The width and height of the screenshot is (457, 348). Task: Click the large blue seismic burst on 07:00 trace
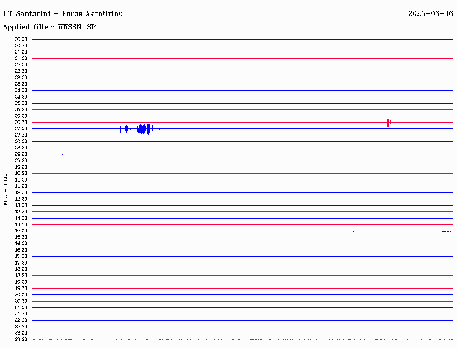click(x=145, y=128)
